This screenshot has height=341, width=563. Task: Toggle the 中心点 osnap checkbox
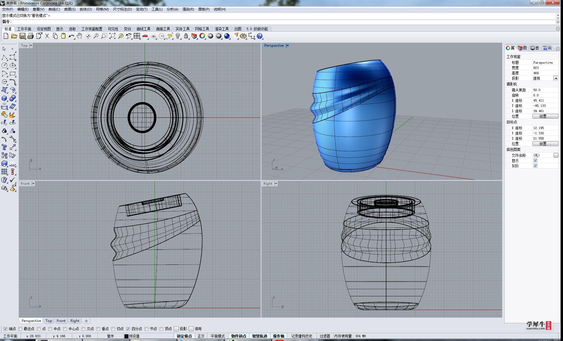pos(65,329)
